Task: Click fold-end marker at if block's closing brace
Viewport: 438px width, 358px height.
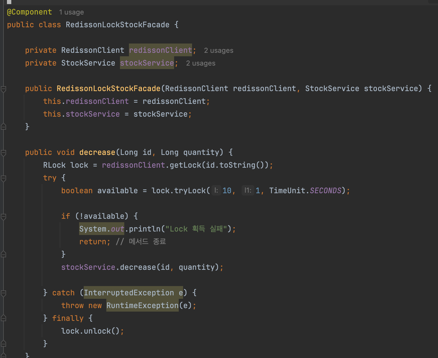Action: pos(3,254)
